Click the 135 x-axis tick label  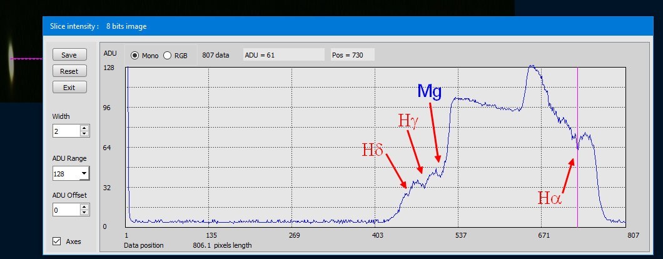tap(211, 235)
